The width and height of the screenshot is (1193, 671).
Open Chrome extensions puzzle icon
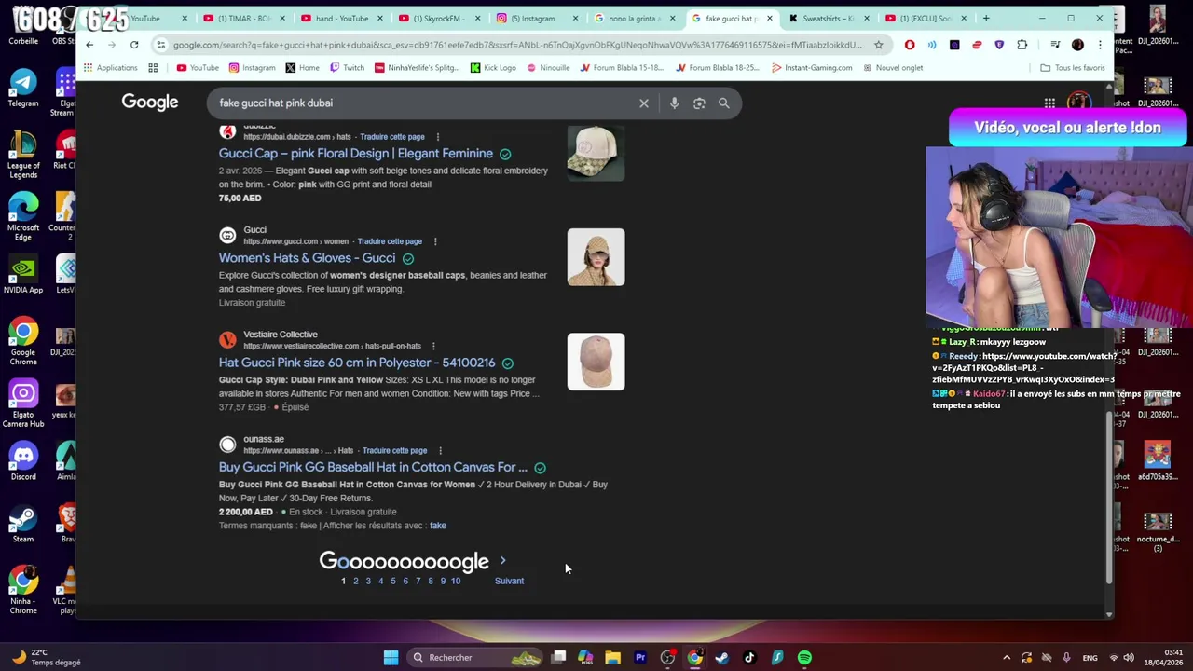[1022, 45]
